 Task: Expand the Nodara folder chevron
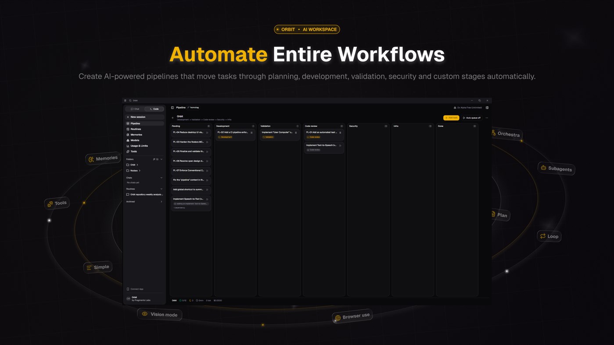(140, 171)
